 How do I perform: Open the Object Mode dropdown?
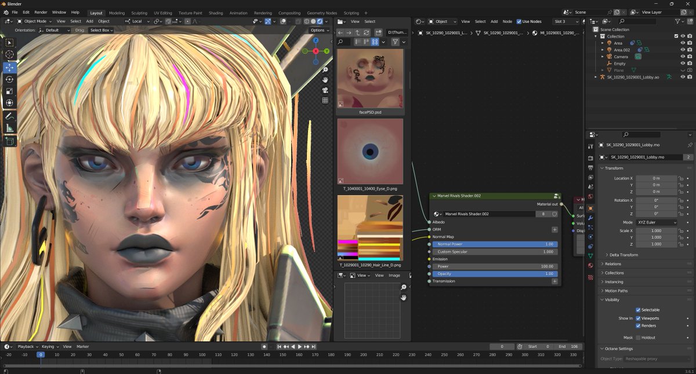coord(34,21)
